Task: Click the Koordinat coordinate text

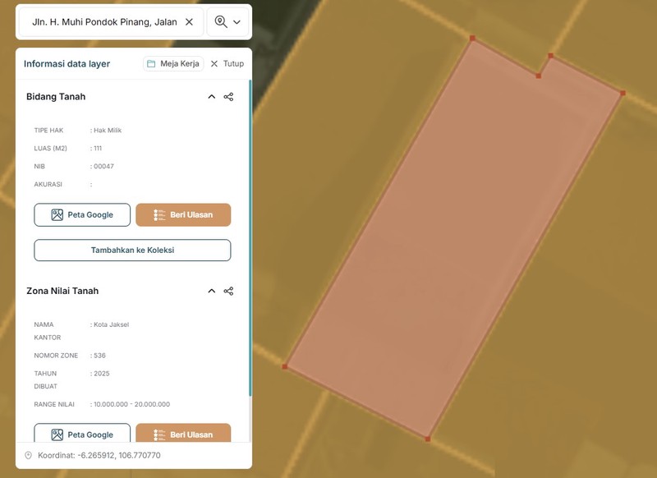Action: pyautogui.click(x=99, y=455)
